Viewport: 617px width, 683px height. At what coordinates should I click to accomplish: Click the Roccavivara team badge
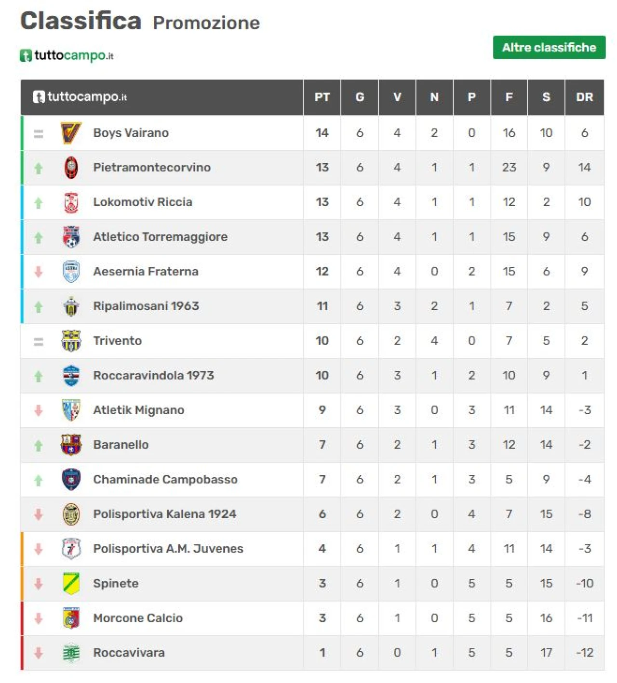click(71, 653)
